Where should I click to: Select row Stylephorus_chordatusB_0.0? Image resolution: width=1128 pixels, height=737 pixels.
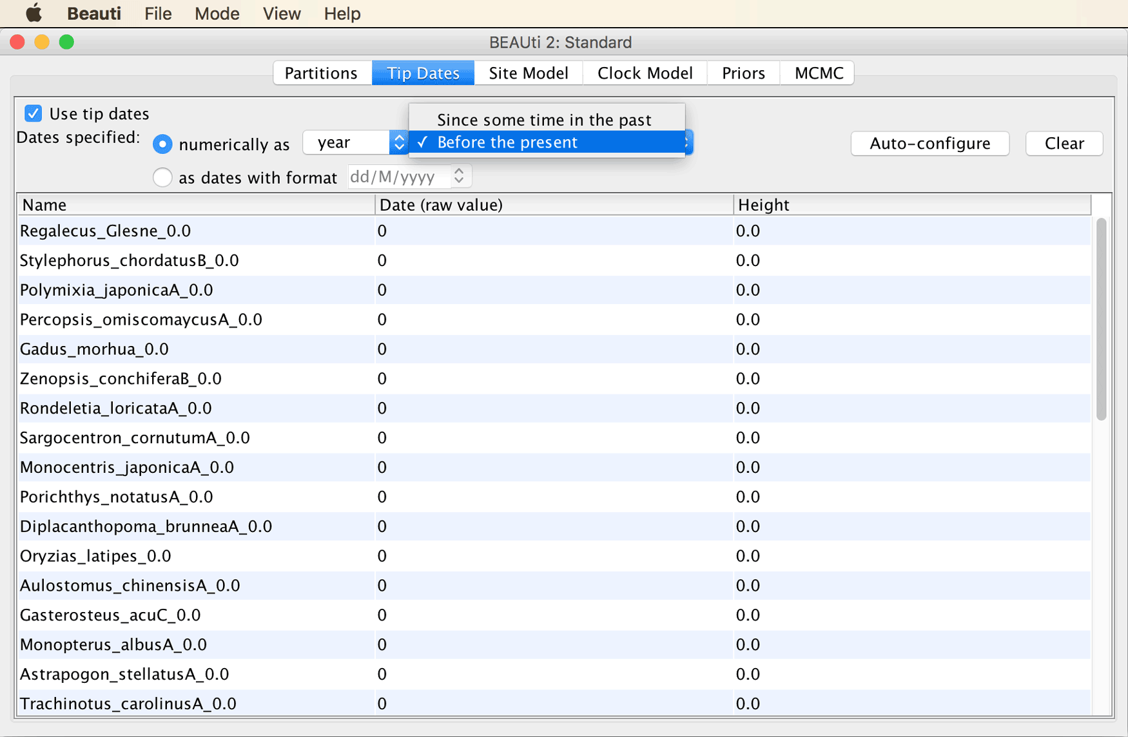tap(554, 260)
